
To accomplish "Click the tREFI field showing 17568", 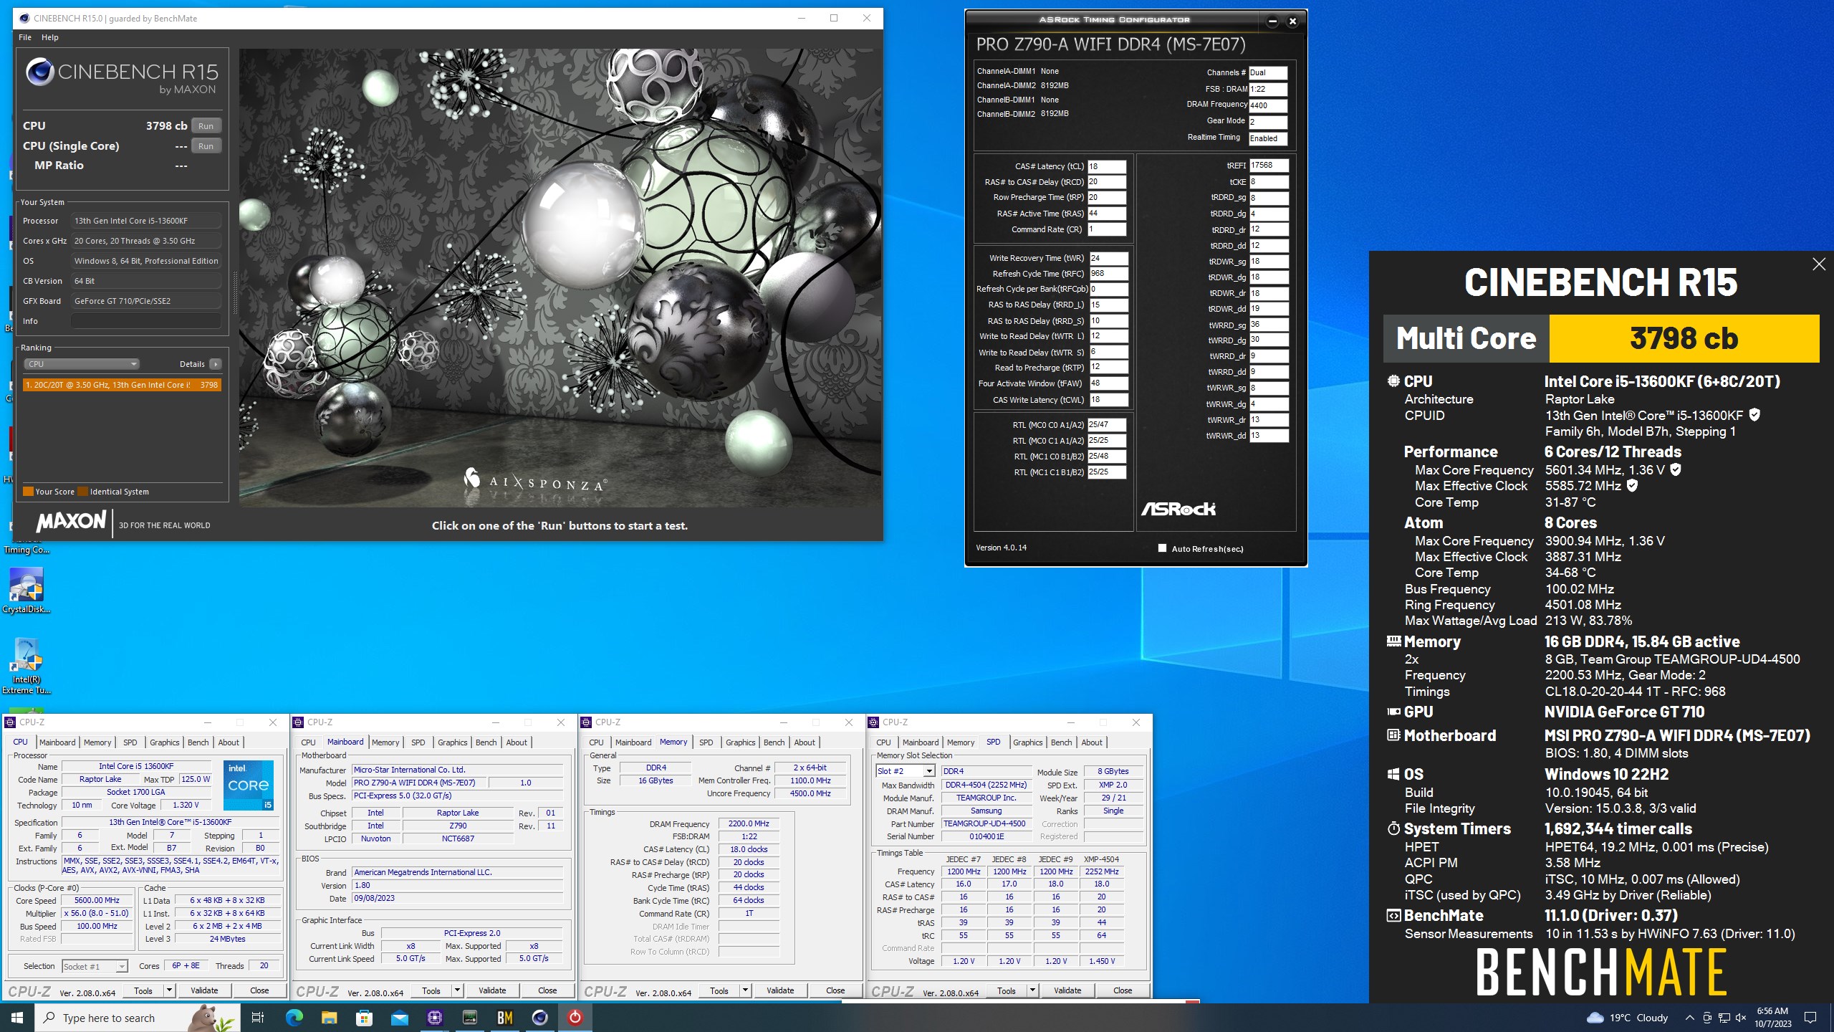I will [1269, 166].
